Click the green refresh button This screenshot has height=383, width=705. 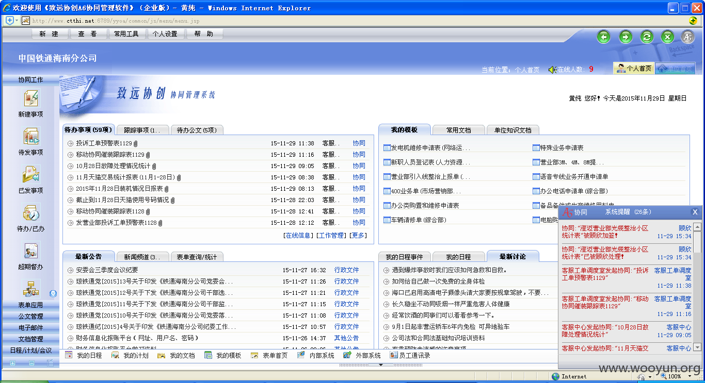click(646, 37)
